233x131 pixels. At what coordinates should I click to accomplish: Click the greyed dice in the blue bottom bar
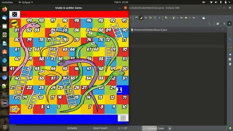point(123,118)
